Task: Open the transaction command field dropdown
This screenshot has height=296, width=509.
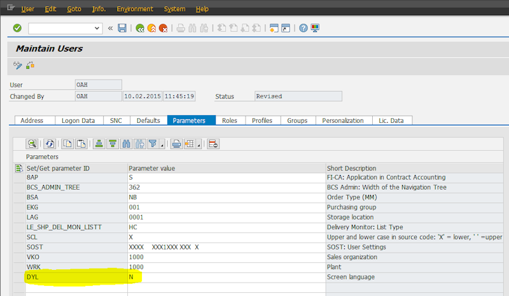Action: point(97,28)
